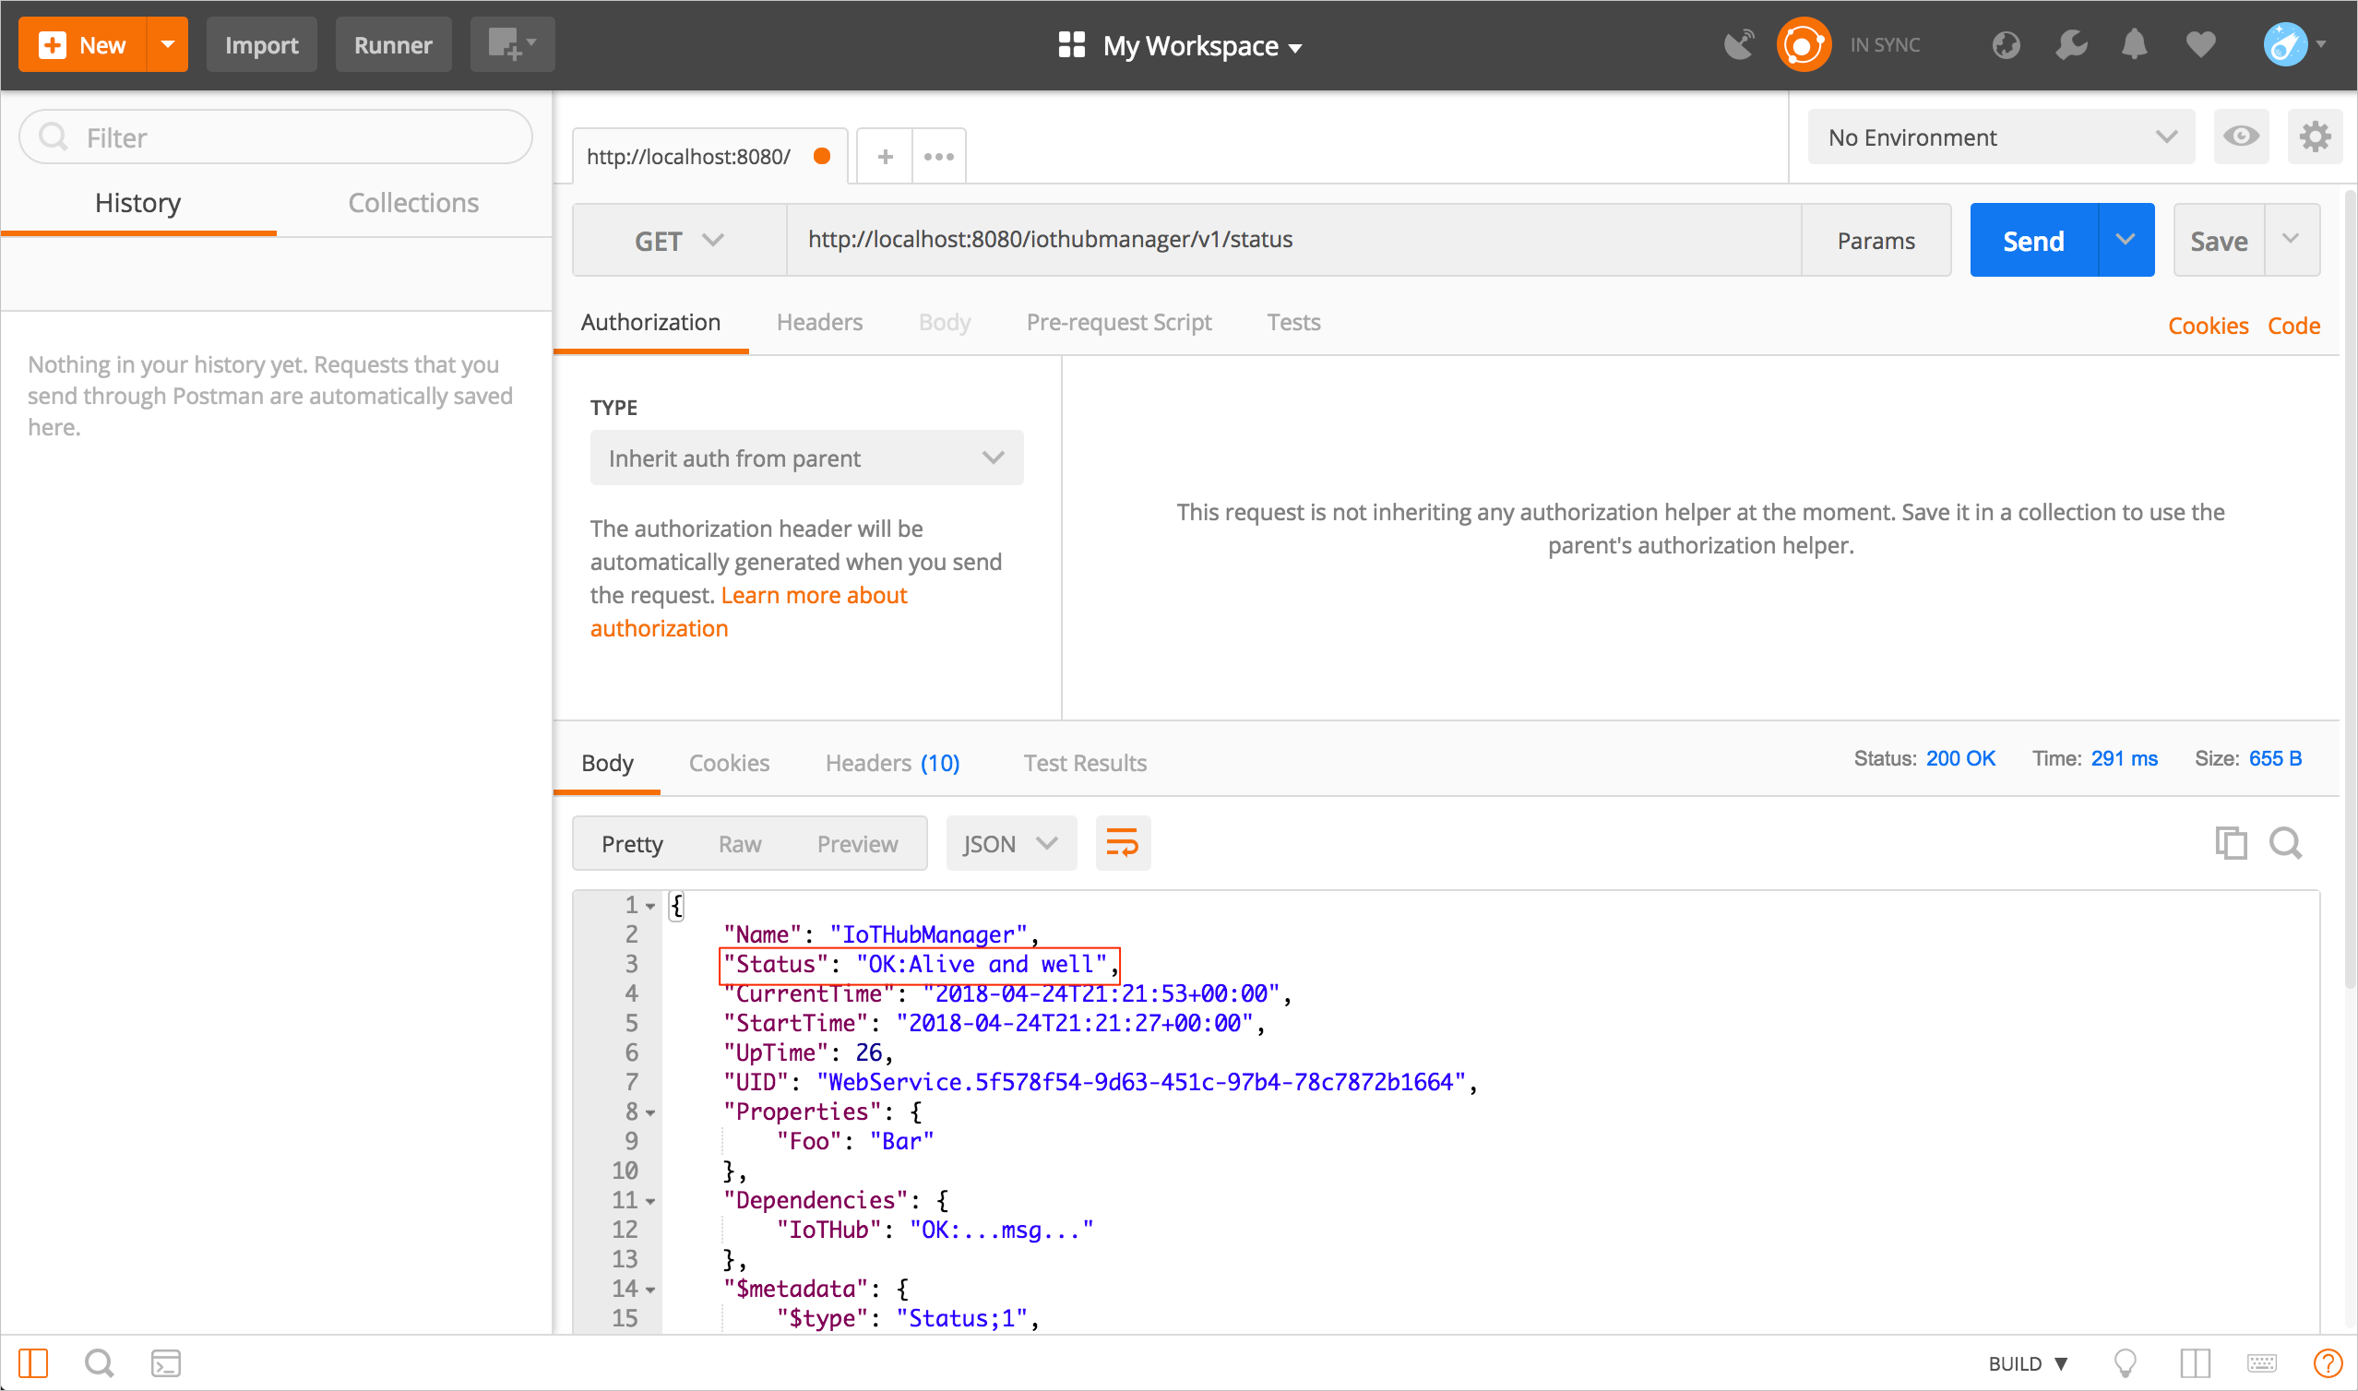Click the new window icon in toolbar
The height and width of the screenshot is (1391, 2358).
pyautogui.click(x=512, y=44)
